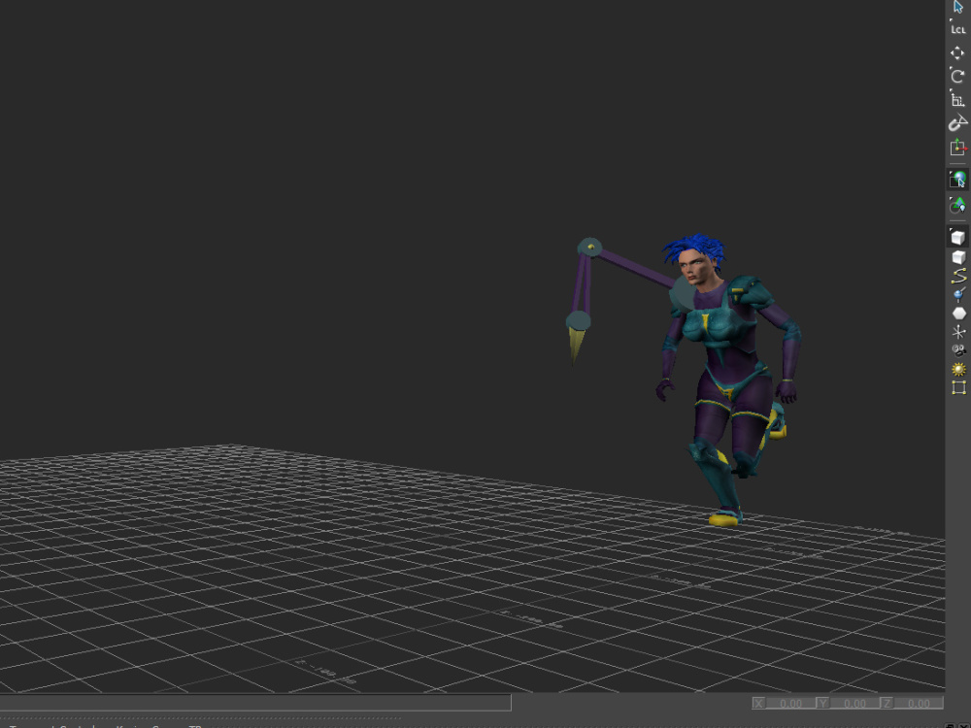
Task: Click the Y coordinate value field
Action: point(855,703)
